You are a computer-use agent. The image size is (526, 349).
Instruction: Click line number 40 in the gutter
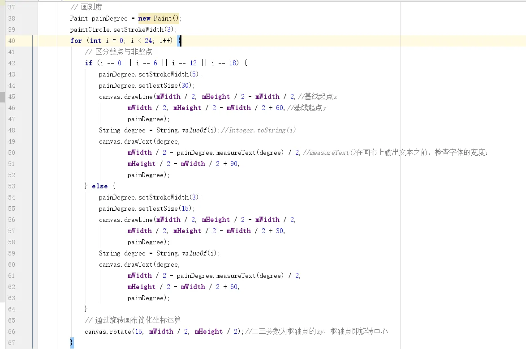point(11,41)
